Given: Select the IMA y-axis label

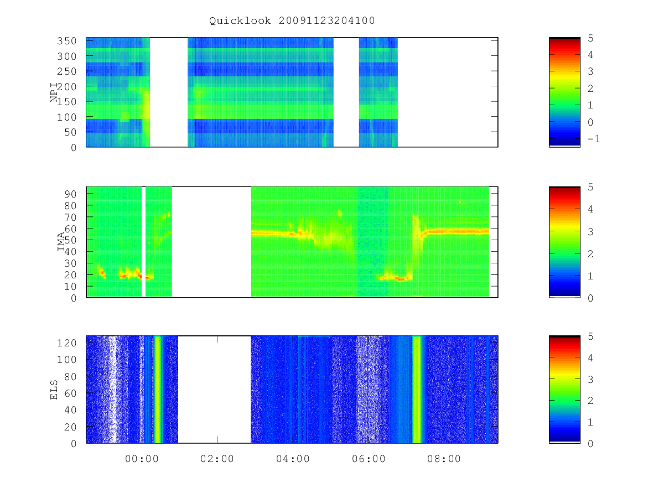Looking at the screenshot, I should point(61,242).
